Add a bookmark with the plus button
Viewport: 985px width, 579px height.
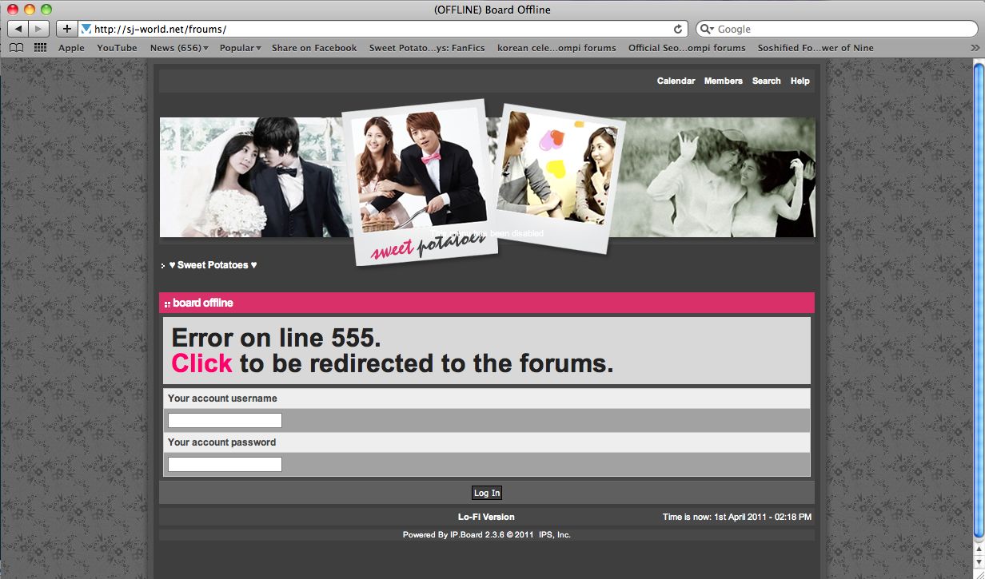pos(67,29)
